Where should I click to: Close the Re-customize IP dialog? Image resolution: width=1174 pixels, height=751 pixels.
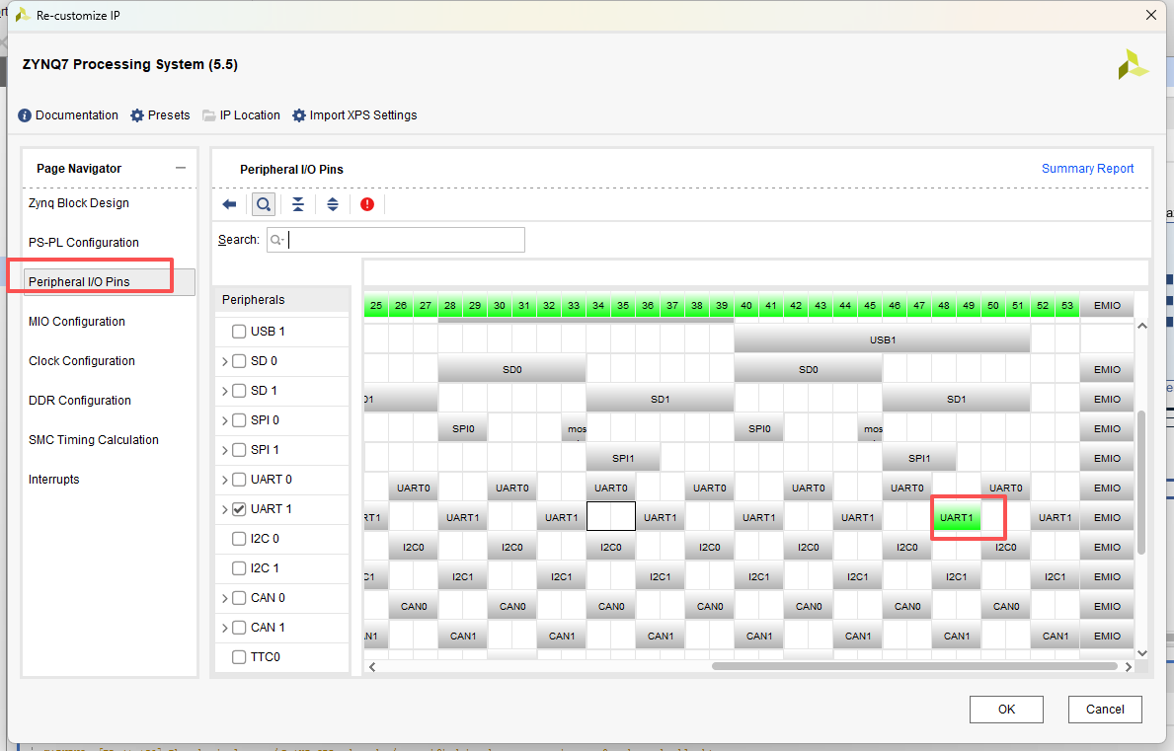point(1150,15)
